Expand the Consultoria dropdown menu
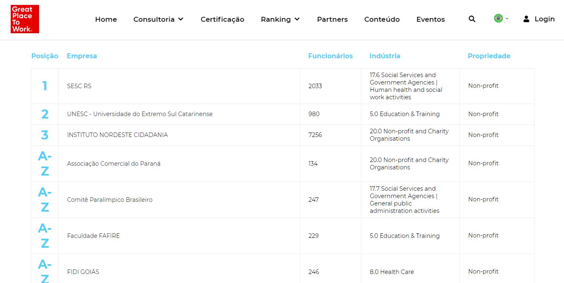This screenshot has height=283, width=564. click(x=158, y=19)
